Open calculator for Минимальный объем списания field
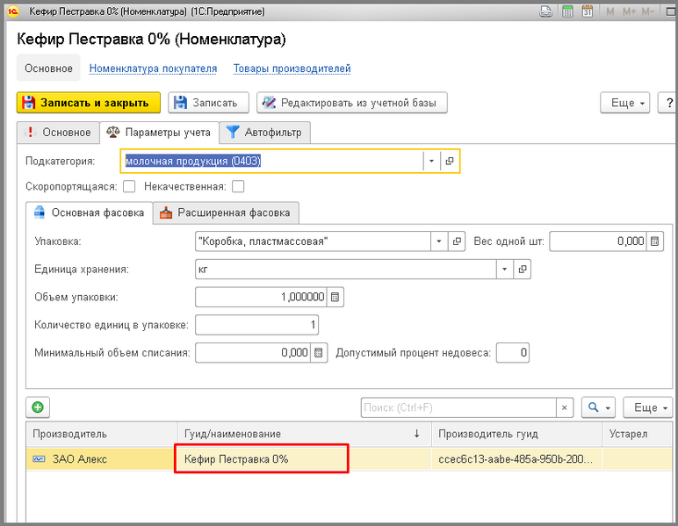 [x=319, y=353]
